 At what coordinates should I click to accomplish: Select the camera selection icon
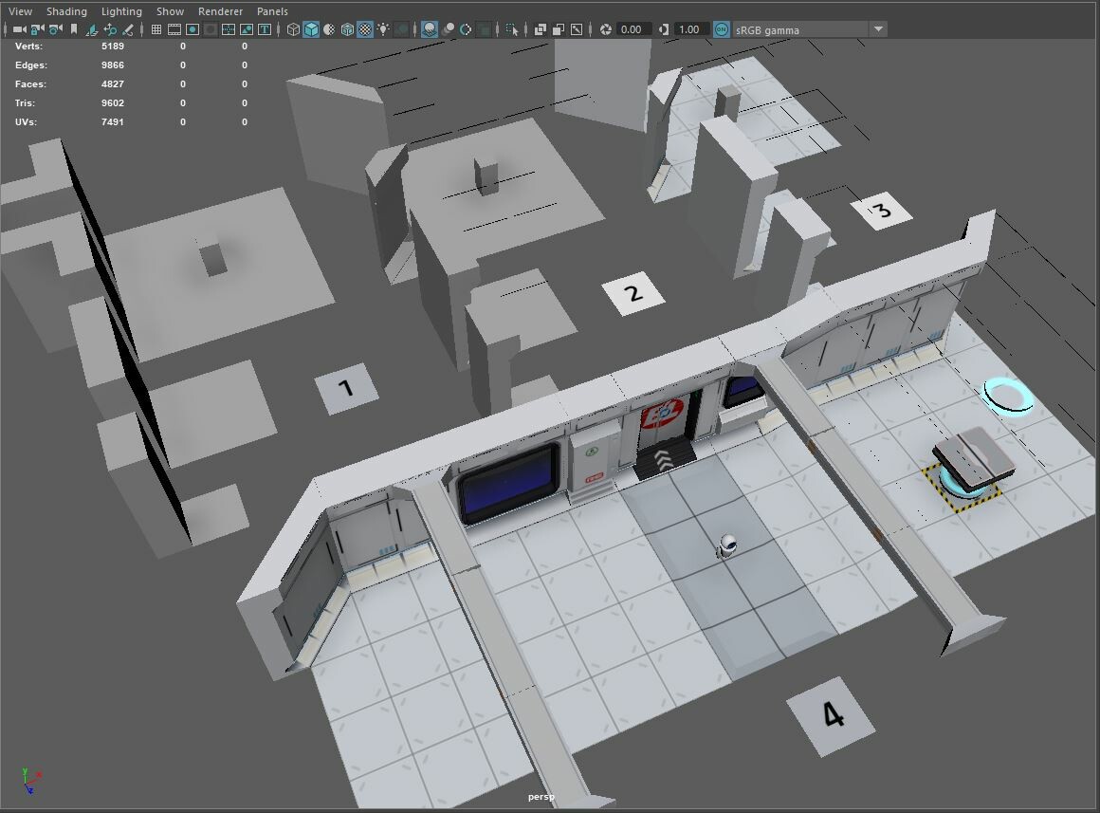pos(18,28)
